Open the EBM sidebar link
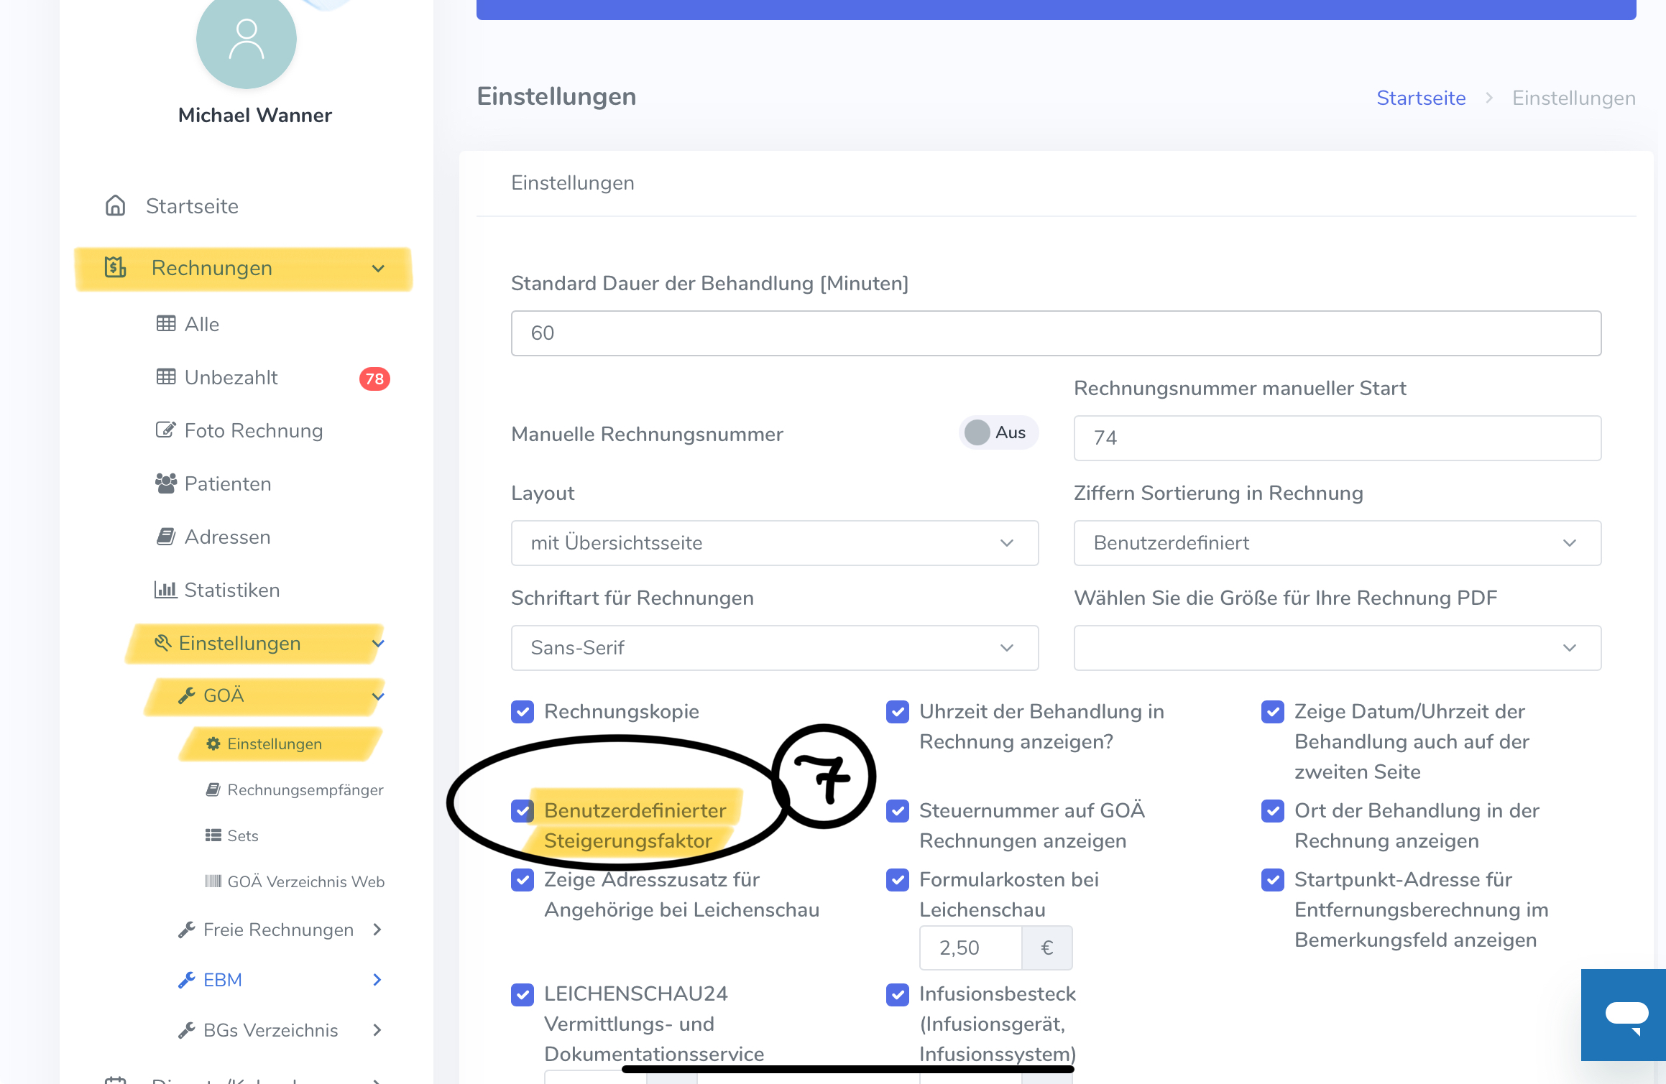1666x1084 pixels. [223, 980]
